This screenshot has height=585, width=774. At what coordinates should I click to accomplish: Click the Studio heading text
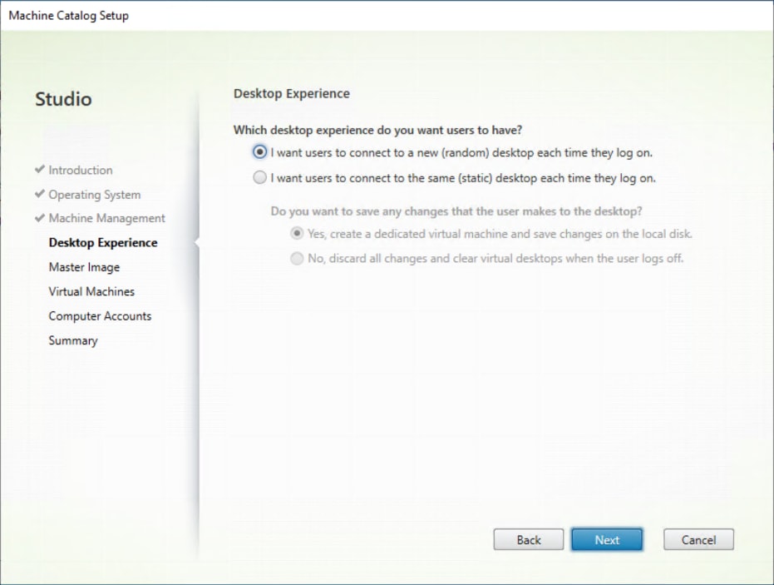pos(63,99)
